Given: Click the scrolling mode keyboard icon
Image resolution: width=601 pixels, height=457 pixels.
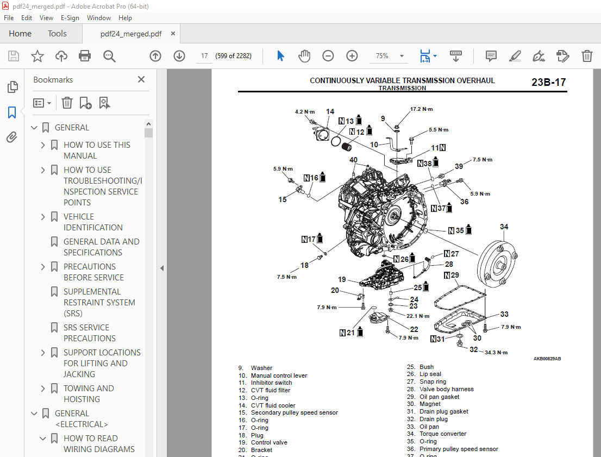Looking at the screenshot, I should 456,56.
